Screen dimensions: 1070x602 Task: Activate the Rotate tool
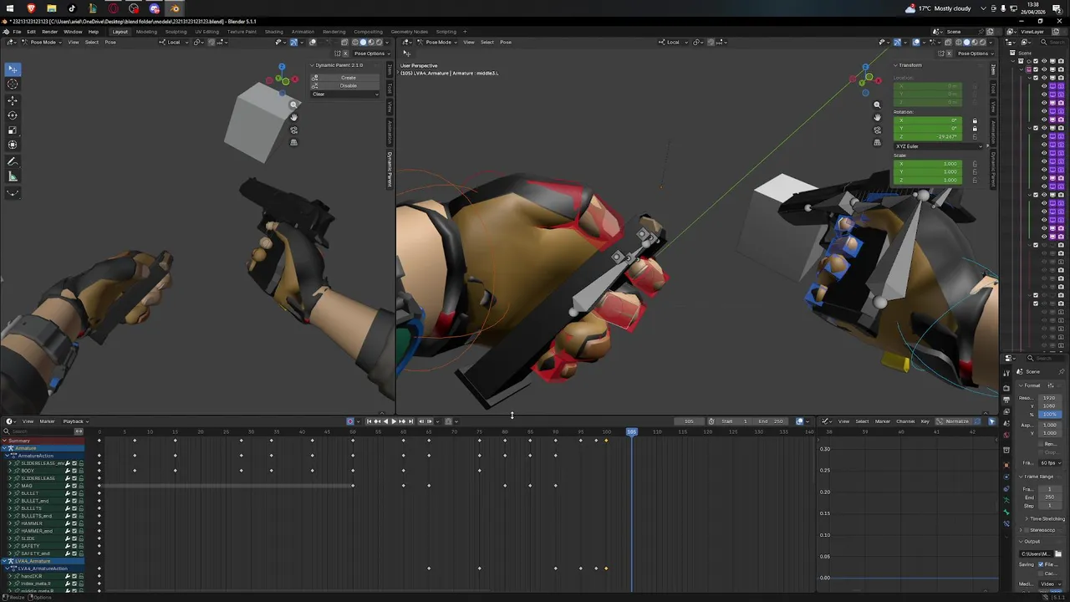(13, 115)
